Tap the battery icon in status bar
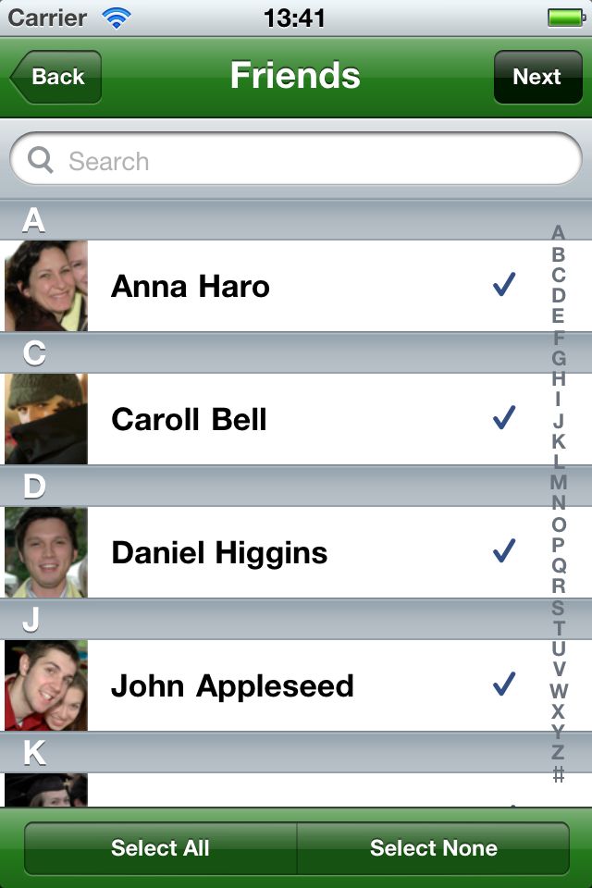 point(566,18)
